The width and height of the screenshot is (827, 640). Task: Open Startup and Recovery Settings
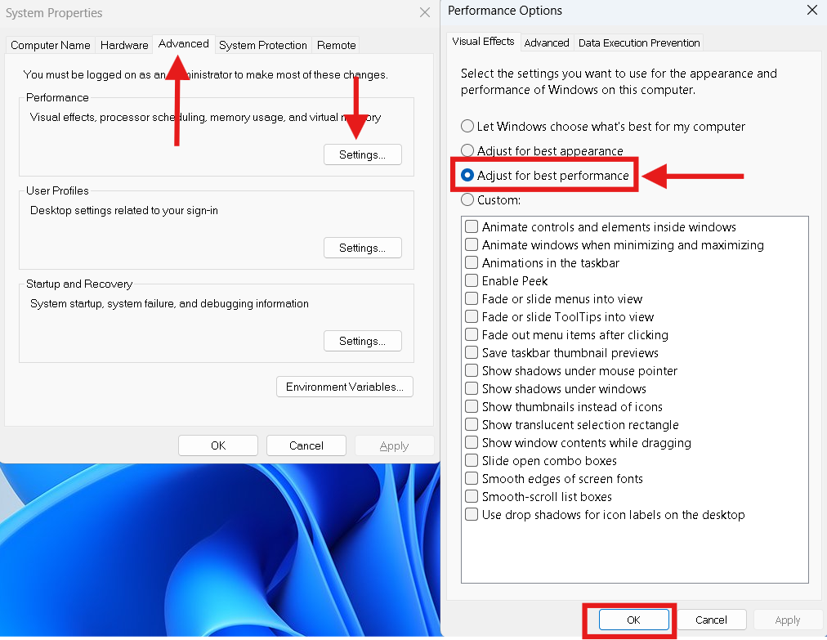363,341
